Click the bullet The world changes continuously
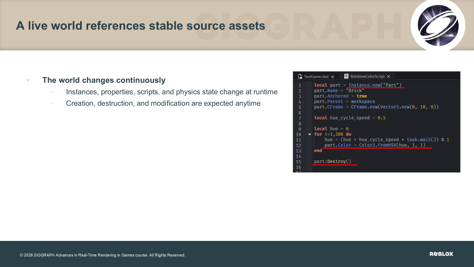 coord(104,80)
